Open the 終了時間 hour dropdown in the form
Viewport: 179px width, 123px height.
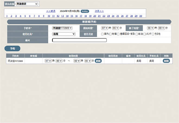(150, 28)
